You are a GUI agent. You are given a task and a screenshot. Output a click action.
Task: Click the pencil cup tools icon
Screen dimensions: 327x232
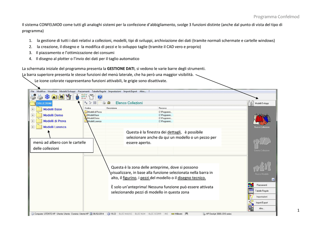[69, 97]
